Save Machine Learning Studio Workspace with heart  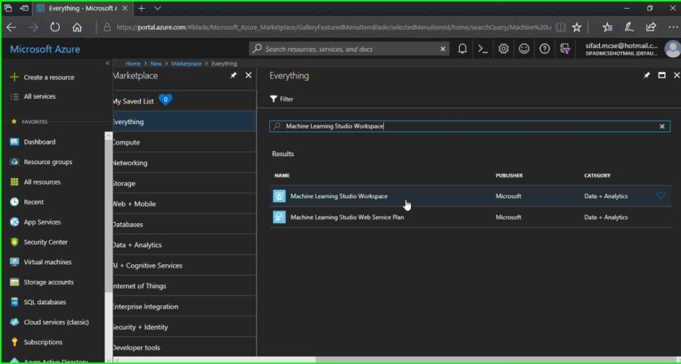pos(660,196)
